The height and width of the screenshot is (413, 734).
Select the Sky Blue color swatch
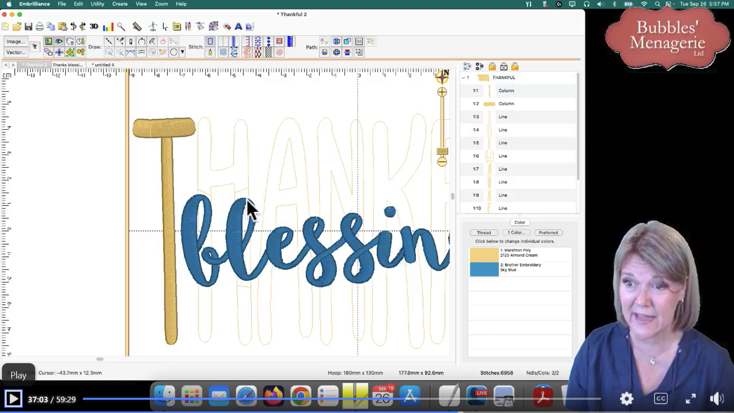click(x=484, y=269)
